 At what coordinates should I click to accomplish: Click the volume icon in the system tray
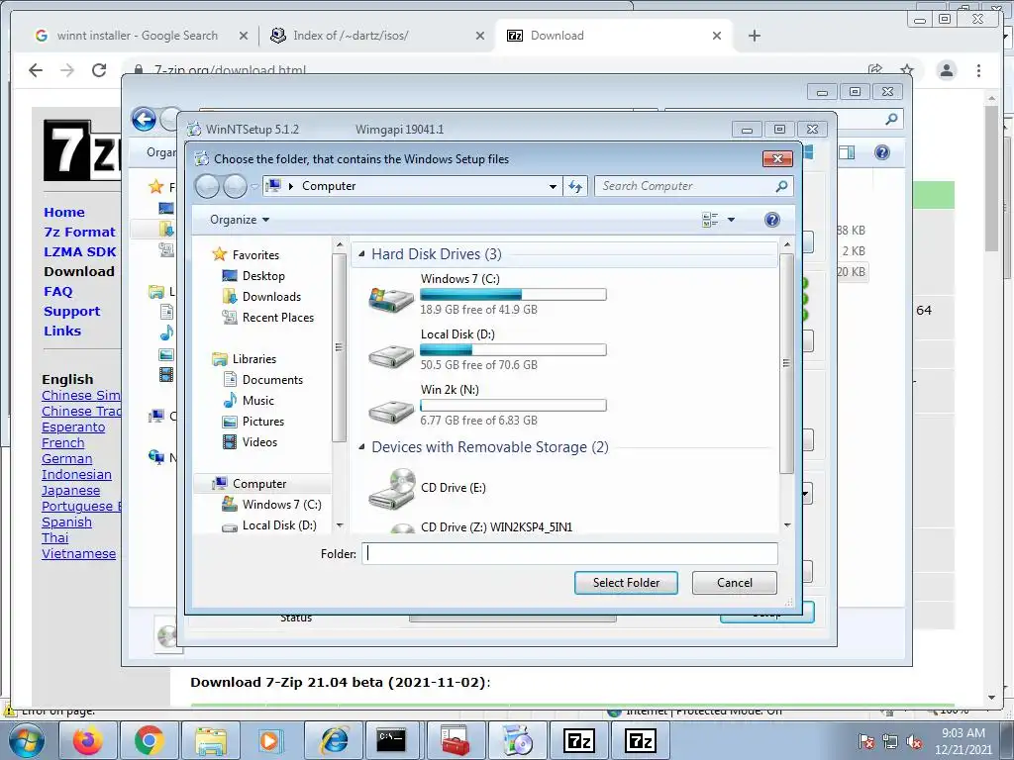click(914, 742)
